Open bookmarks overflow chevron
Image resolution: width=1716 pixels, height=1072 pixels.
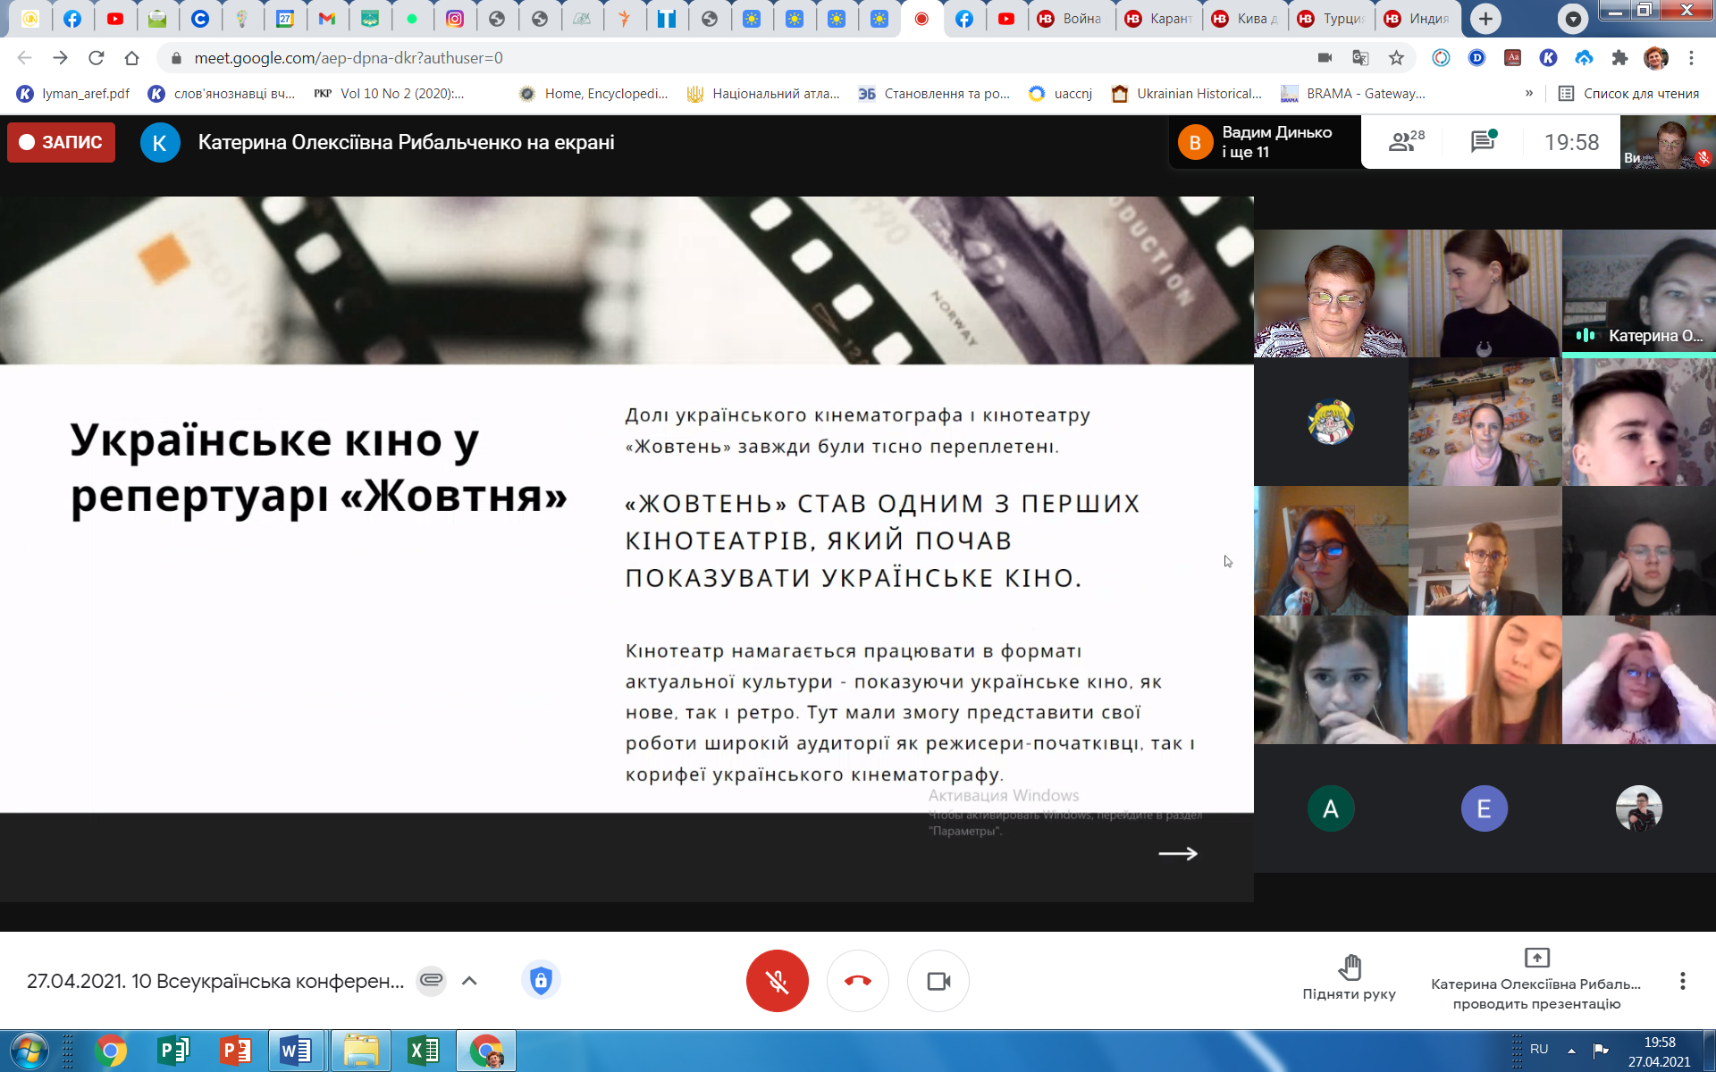1529,93
